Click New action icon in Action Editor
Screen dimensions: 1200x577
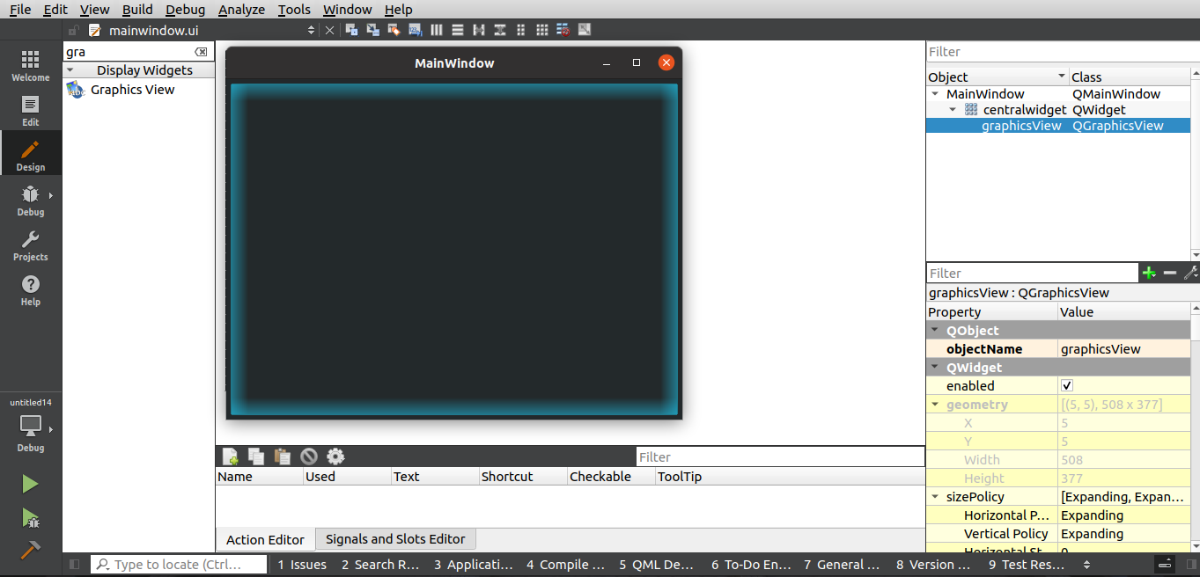[x=230, y=456]
